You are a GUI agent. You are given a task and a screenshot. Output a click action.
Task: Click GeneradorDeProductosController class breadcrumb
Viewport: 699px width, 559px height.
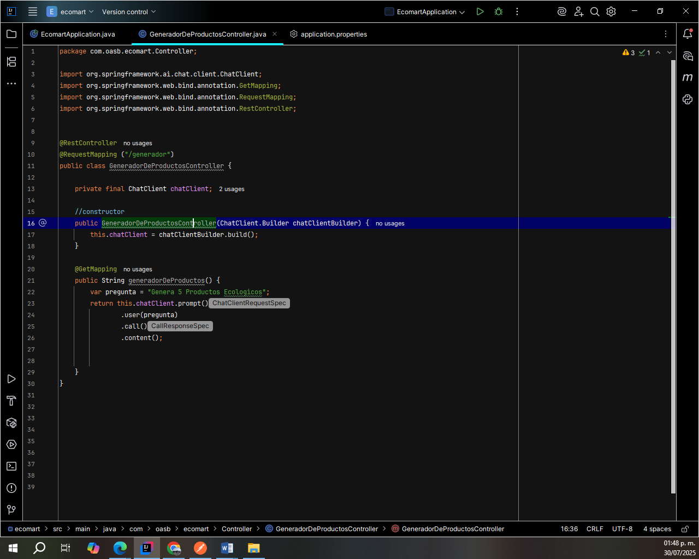[x=322, y=528]
